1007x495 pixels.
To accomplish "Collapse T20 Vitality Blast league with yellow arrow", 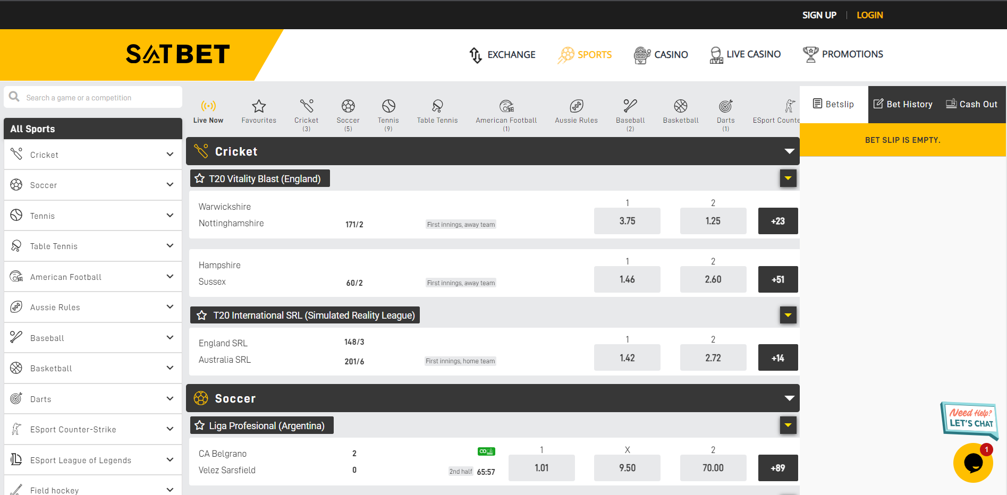I will tap(788, 178).
